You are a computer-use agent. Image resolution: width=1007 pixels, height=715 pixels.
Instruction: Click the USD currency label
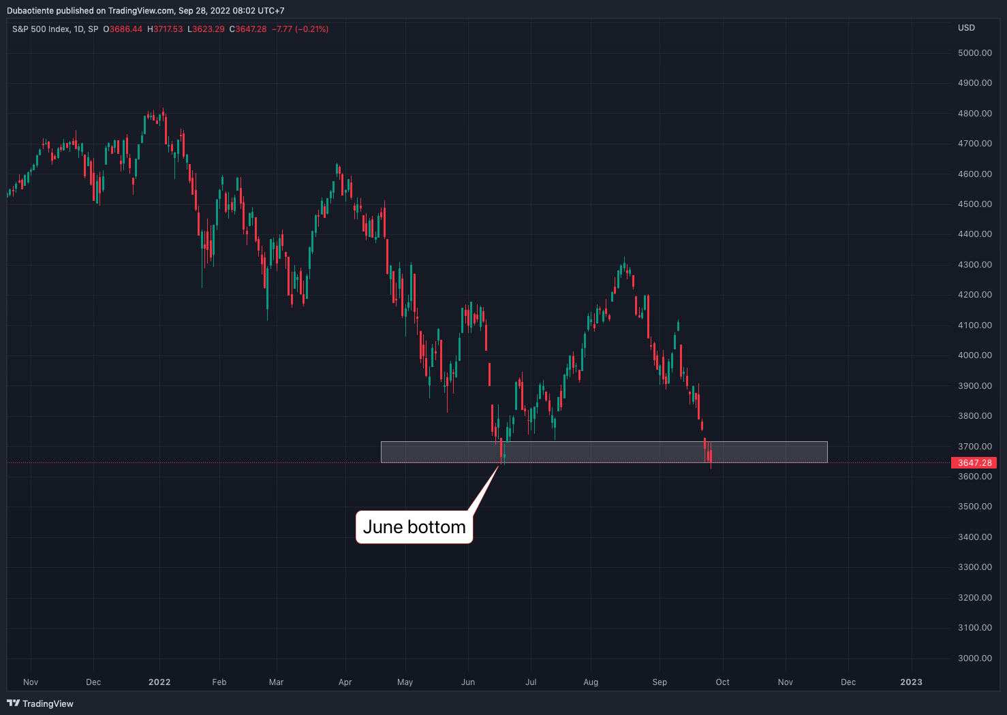pyautogui.click(x=966, y=28)
